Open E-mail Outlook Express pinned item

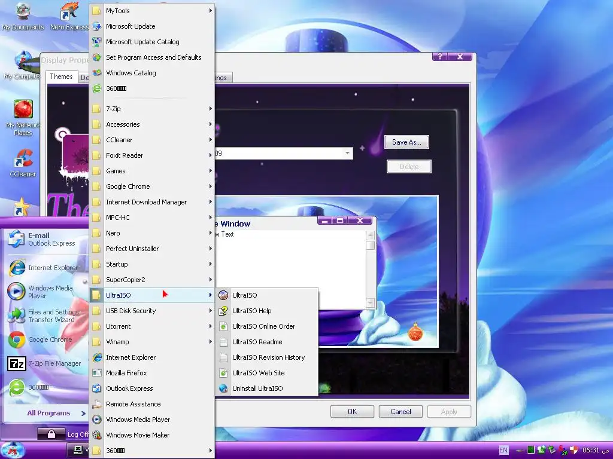click(45, 239)
